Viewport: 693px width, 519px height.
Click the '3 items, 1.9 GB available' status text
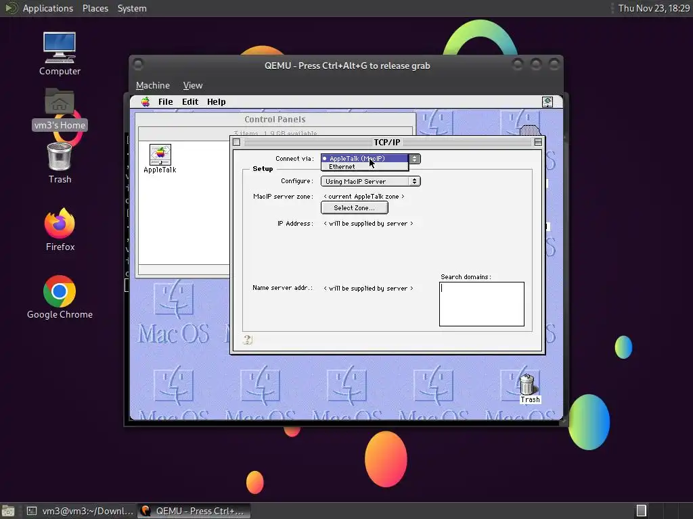275,133
